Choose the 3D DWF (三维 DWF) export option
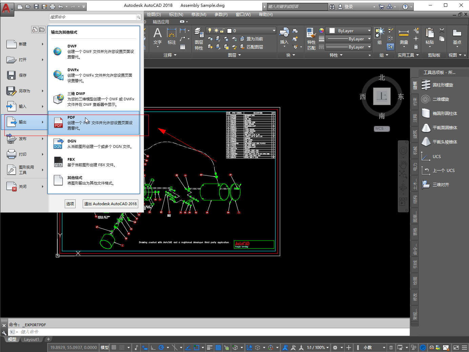469x352 pixels. 94,99
